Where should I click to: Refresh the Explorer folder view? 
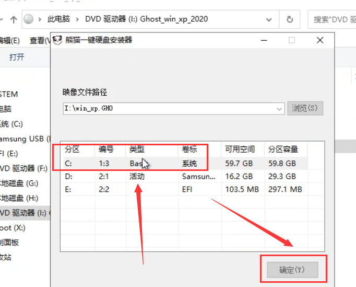coord(290,19)
